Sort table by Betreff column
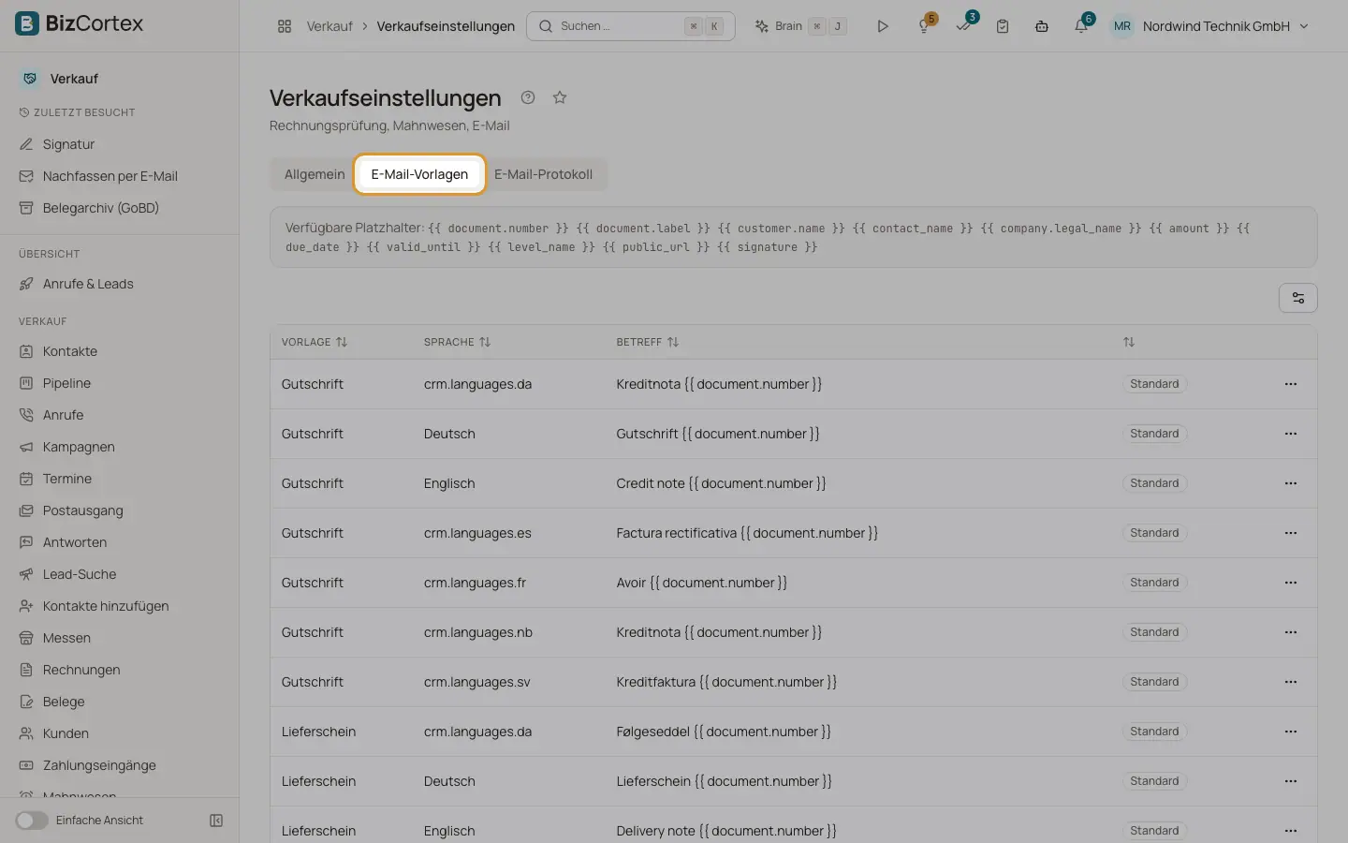 pyautogui.click(x=647, y=342)
